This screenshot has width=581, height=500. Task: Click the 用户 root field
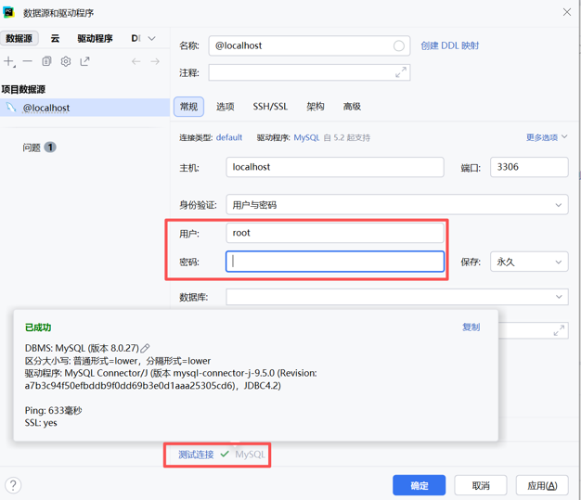(x=335, y=233)
